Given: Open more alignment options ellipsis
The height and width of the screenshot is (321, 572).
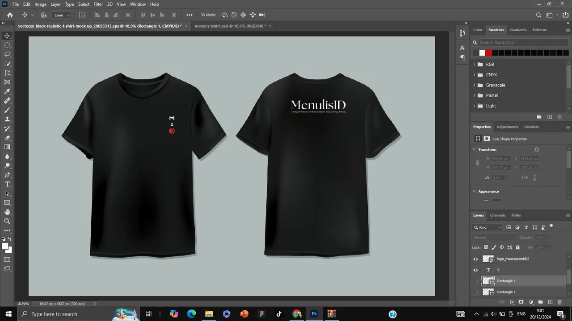Looking at the screenshot, I should tap(189, 15).
